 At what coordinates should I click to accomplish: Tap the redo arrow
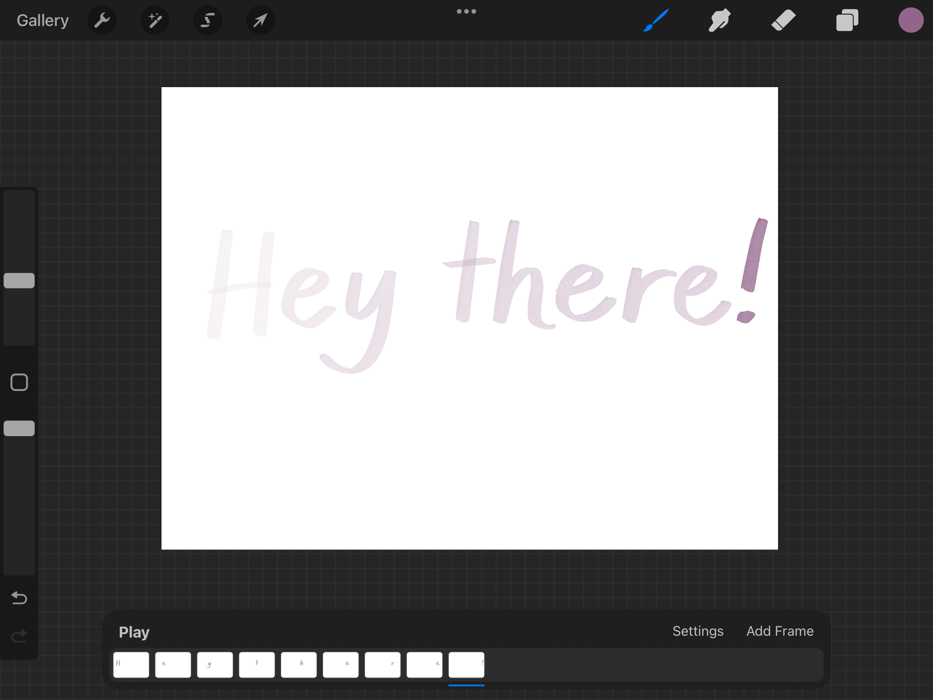tap(19, 636)
